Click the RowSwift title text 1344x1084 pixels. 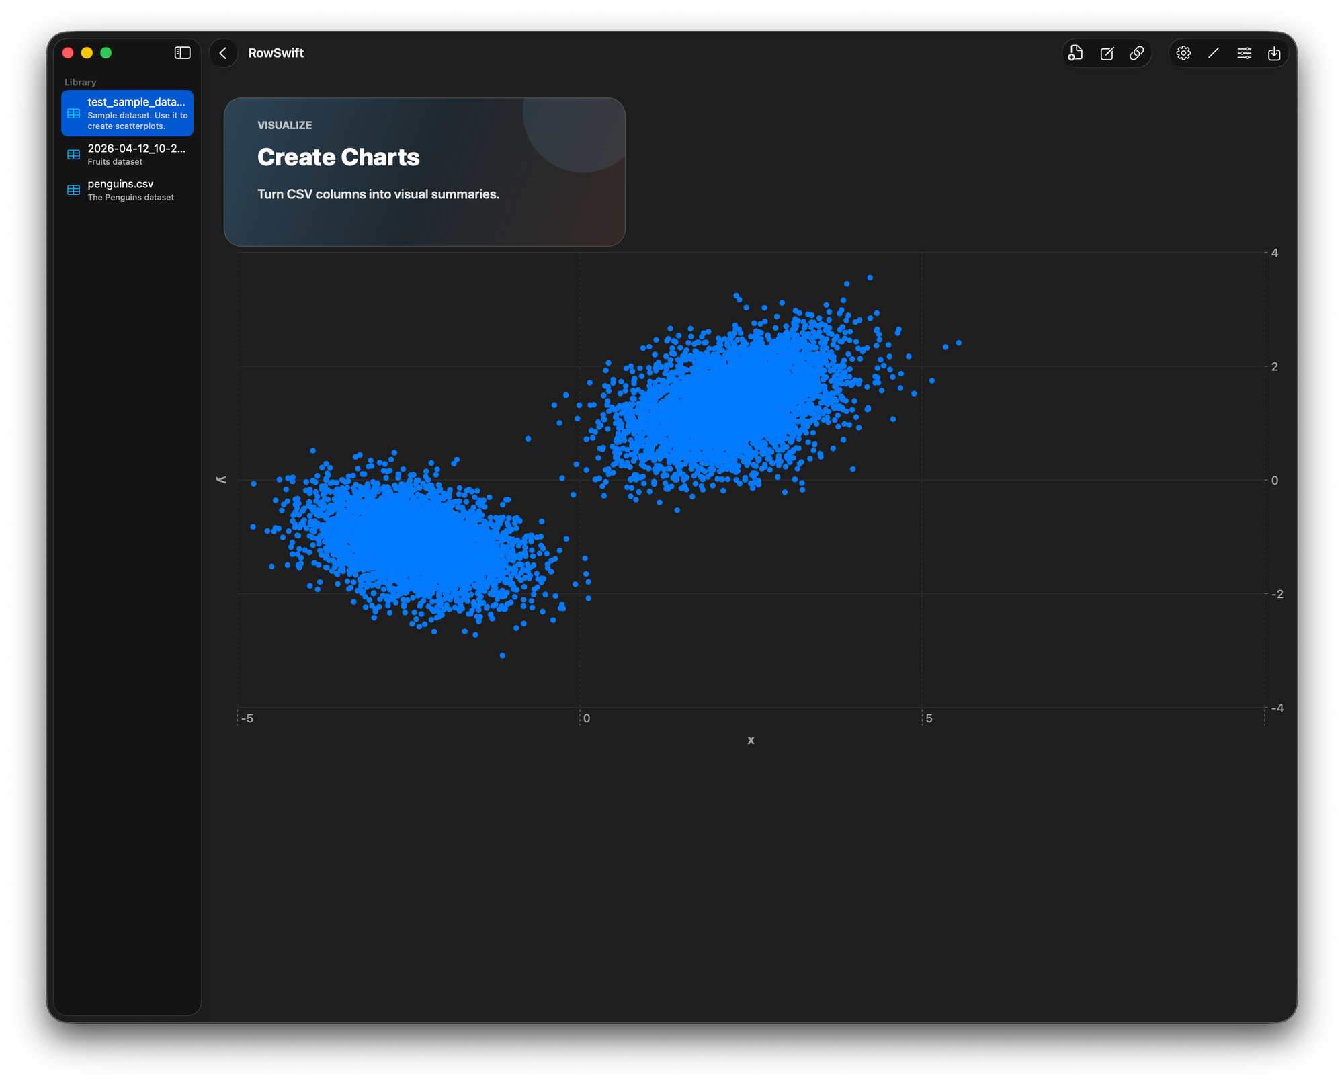pyautogui.click(x=276, y=53)
